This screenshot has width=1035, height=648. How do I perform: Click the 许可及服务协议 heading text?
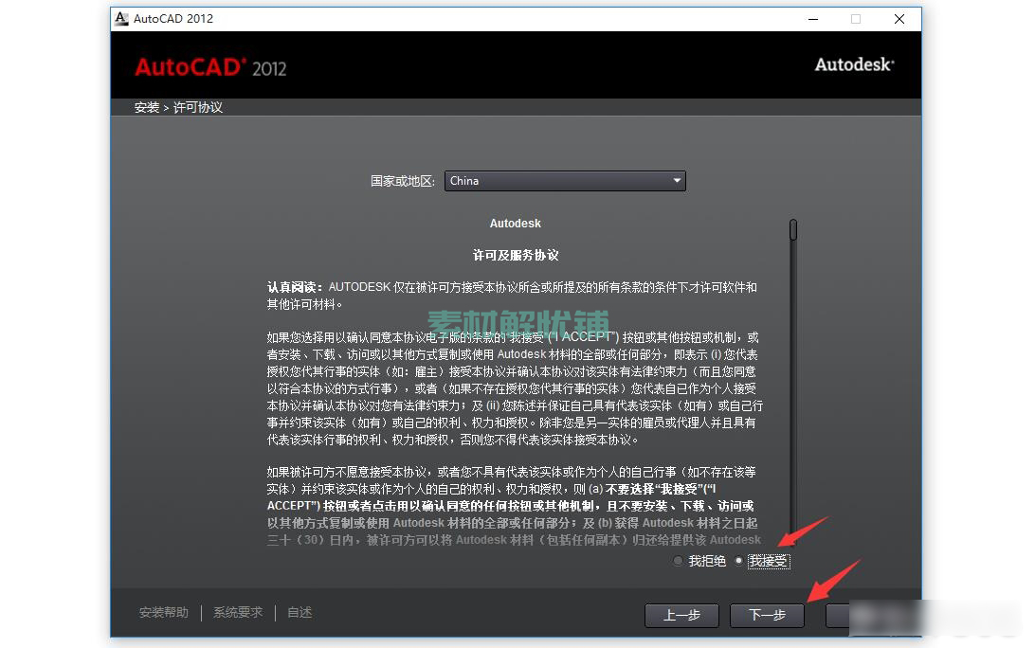click(516, 256)
